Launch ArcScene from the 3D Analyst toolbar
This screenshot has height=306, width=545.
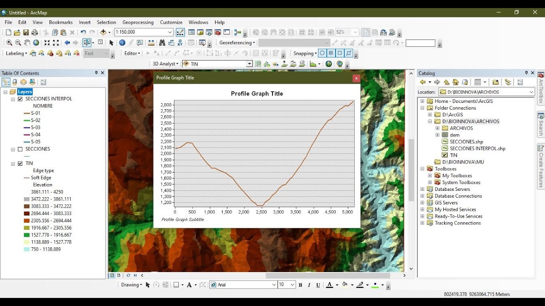click(329, 64)
